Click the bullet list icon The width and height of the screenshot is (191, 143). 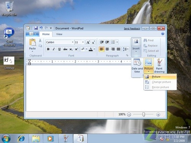pos(113,42)
